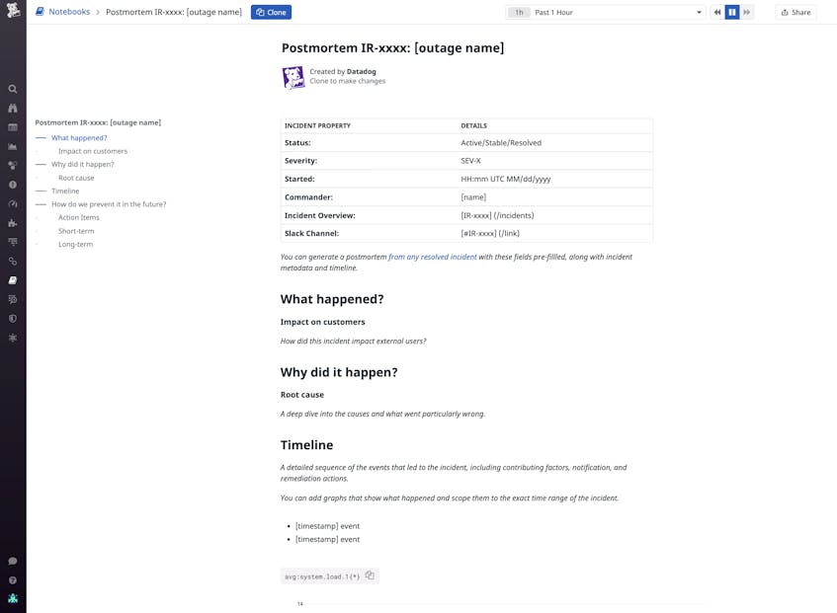
Task: Jump to 'Why did it happen?' in the outline
Action: pos(83,164)
